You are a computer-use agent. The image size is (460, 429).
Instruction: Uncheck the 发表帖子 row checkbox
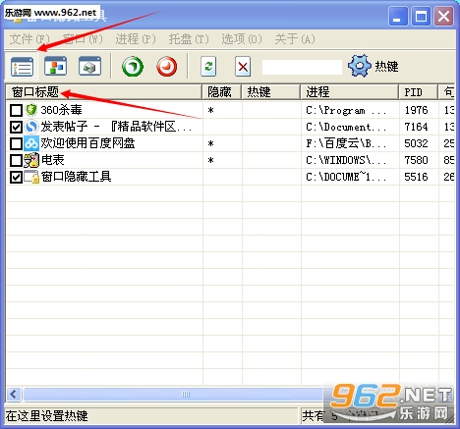pyautogui.click(x=16, y=127)
